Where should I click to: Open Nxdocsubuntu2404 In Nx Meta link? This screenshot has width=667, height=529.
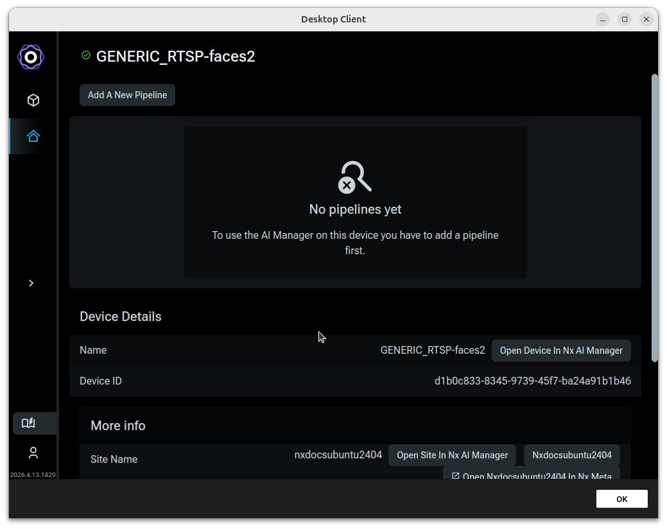click(532, 476)
